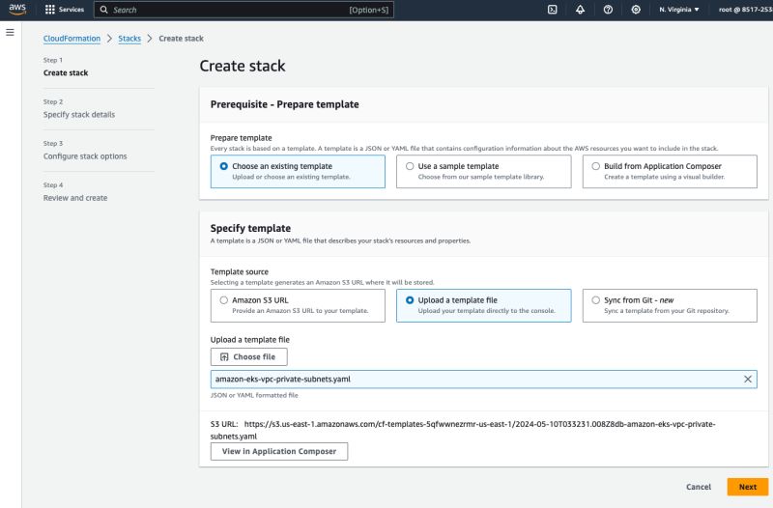The height and width of the screenshot is (508, 773).
Task: Open the N. Virginia region dropdown
Action: tap(679, 10)
